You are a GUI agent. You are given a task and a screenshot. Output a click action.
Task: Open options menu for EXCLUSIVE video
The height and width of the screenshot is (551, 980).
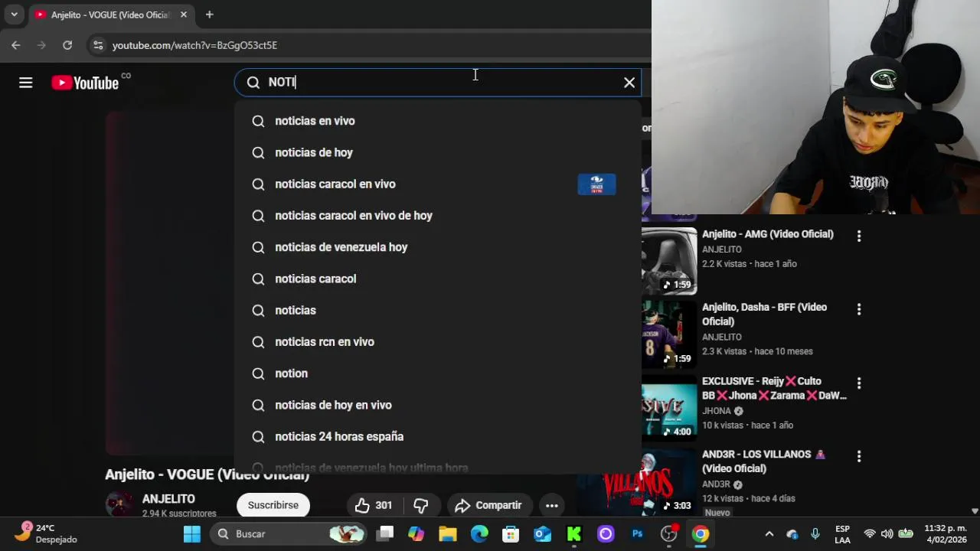click(859, 383)
